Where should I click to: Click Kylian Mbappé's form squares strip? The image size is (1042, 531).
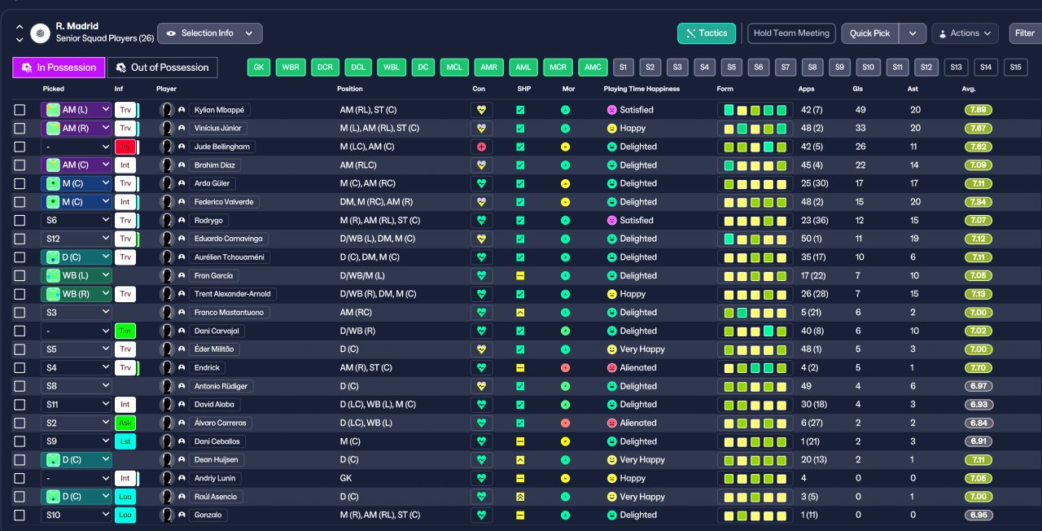coord(755,110)
